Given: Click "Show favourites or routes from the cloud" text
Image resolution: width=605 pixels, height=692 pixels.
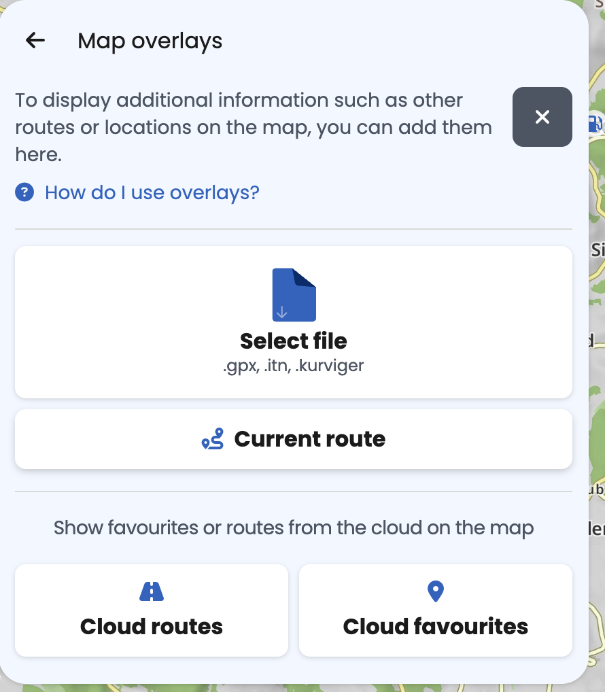Looking at the screenshot, I should coord(294,527).
